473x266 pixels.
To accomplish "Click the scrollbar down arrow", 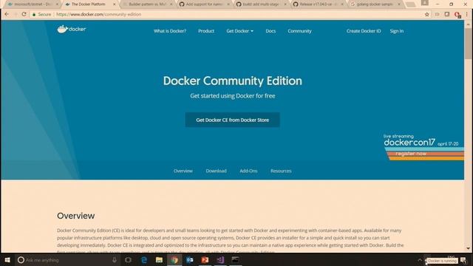I will (x=468, y=249).
